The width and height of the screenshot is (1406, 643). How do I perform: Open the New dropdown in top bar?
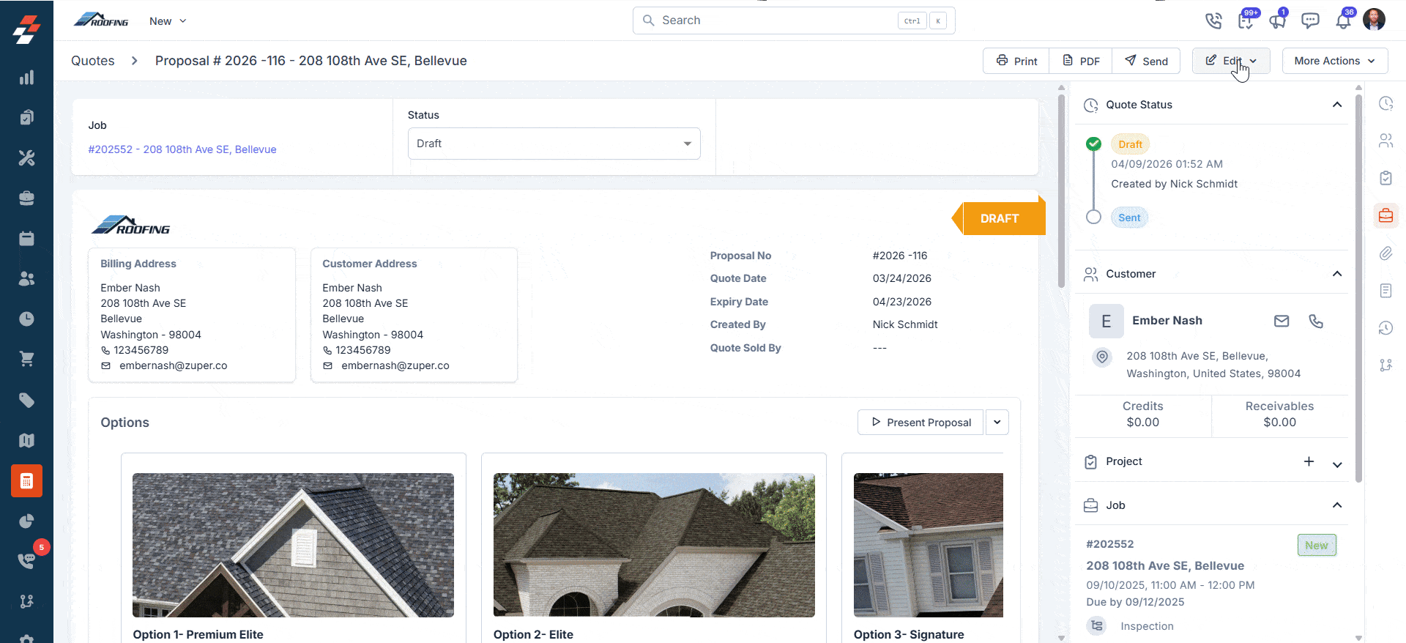[168, 21]
